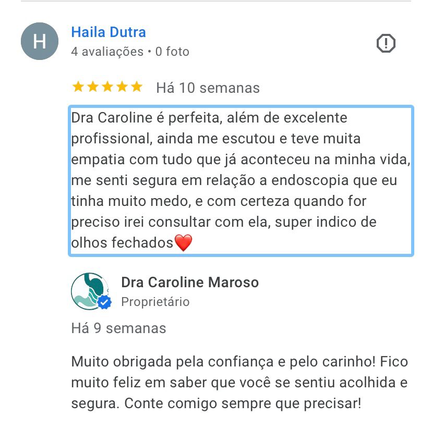
Task: Click the fifth yellow rating star
Action: coord(136,87)
